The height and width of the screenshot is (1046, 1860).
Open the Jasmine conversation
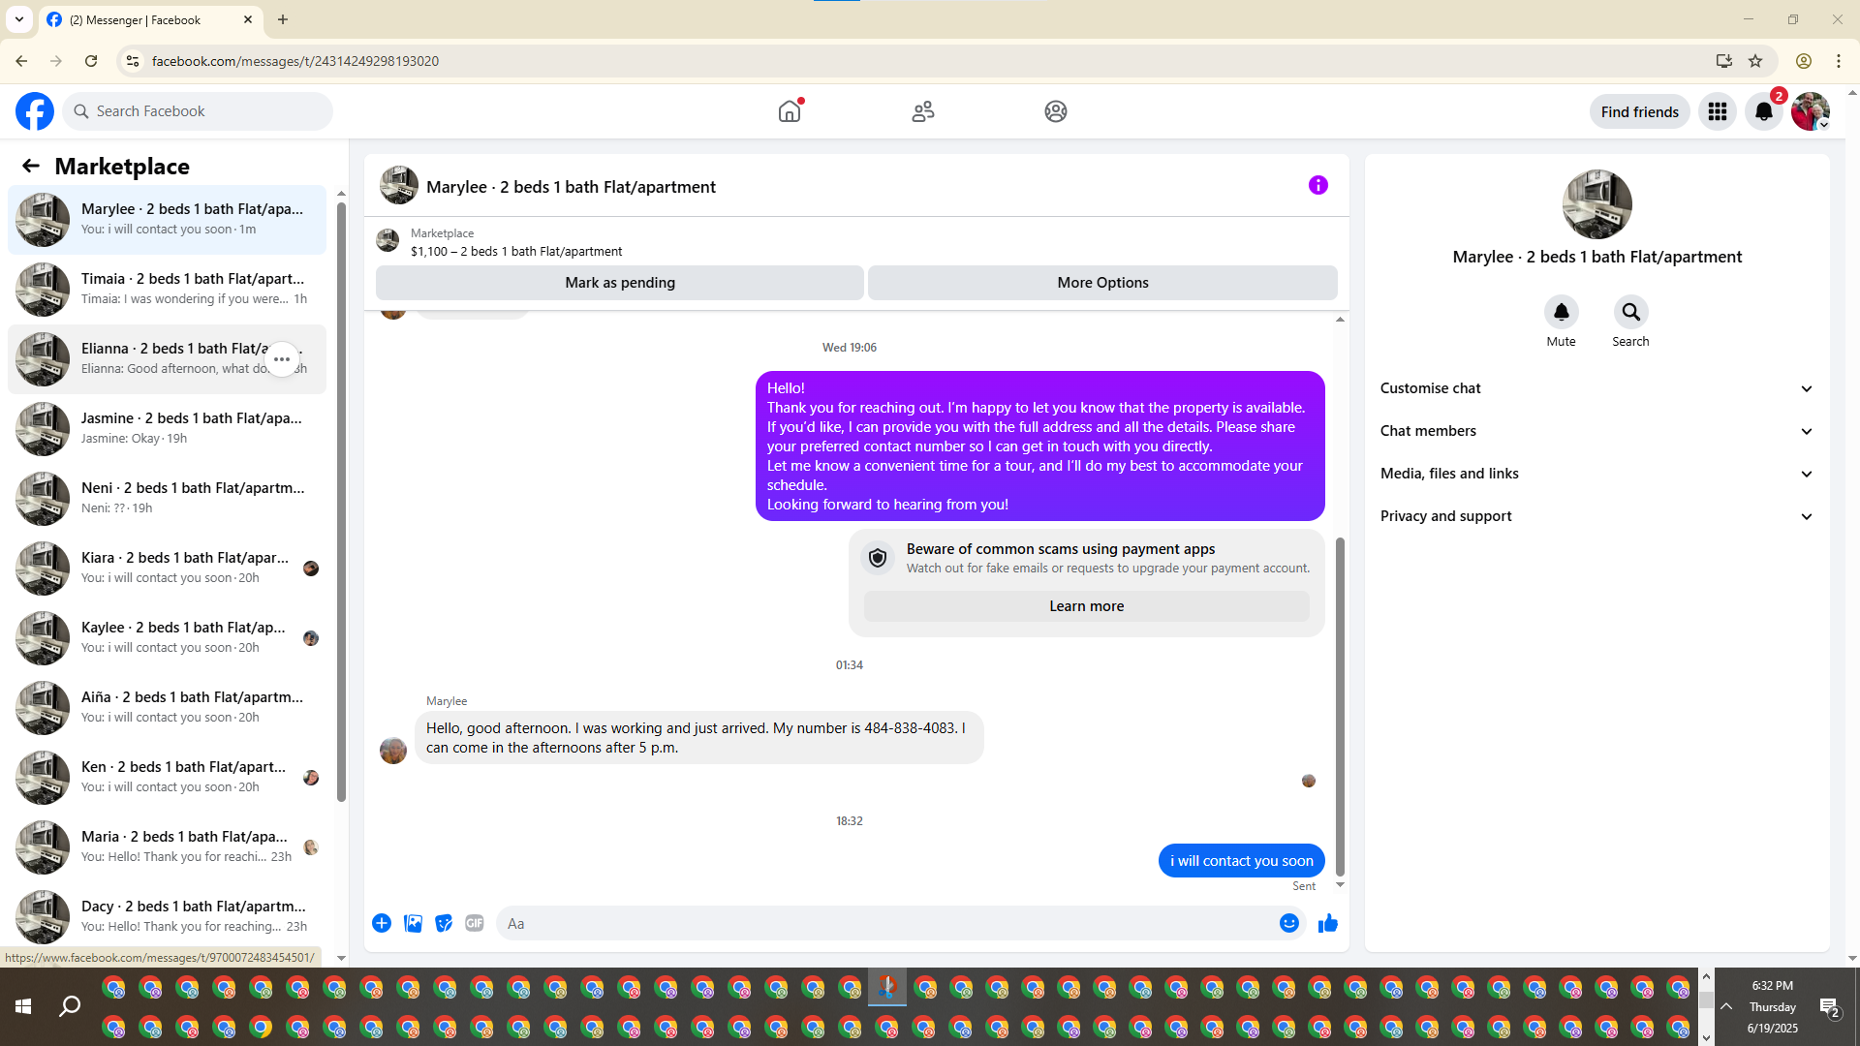point(167,429)
